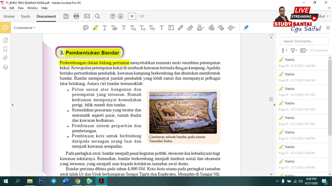Click the document scrollbar up arrow
Viewport: 332px width, 186px height.
click(x=271, y=37)
